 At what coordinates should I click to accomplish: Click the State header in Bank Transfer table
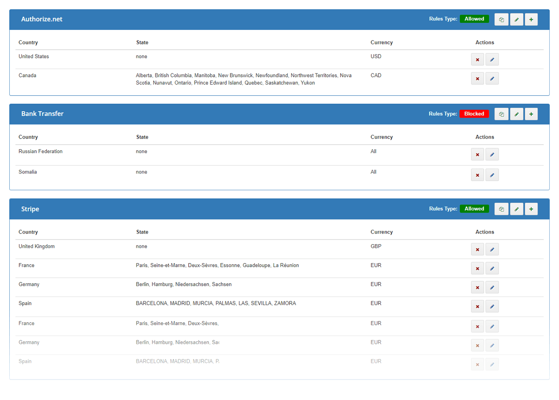coord(142,137)
